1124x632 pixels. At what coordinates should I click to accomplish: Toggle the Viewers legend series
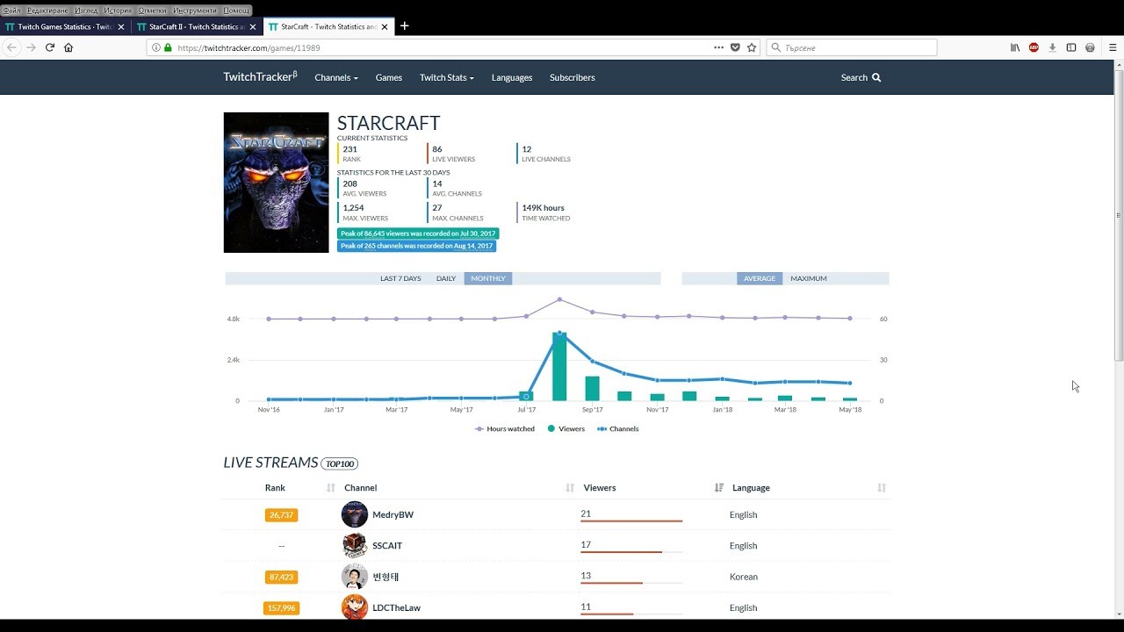tap(566, 429)
